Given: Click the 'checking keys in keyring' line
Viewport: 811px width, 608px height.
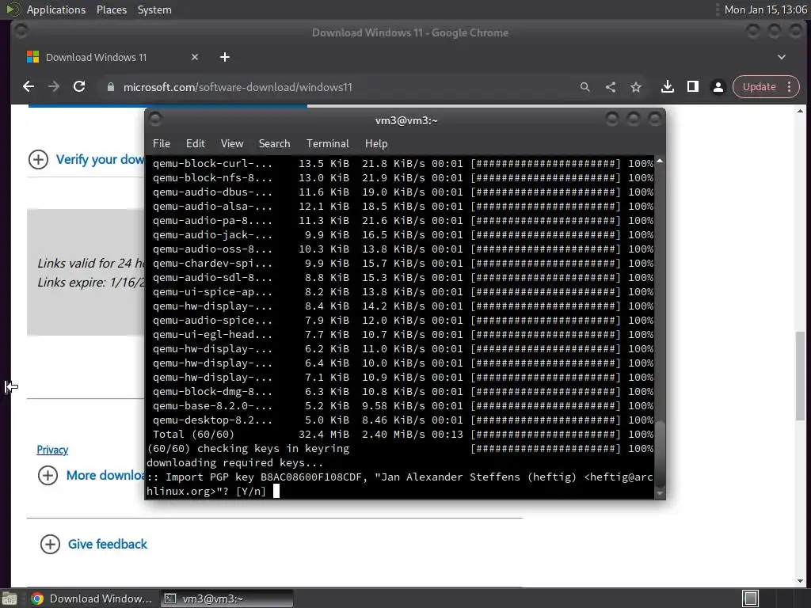Looking at the screenshot, I should click(x=400, y=449).
